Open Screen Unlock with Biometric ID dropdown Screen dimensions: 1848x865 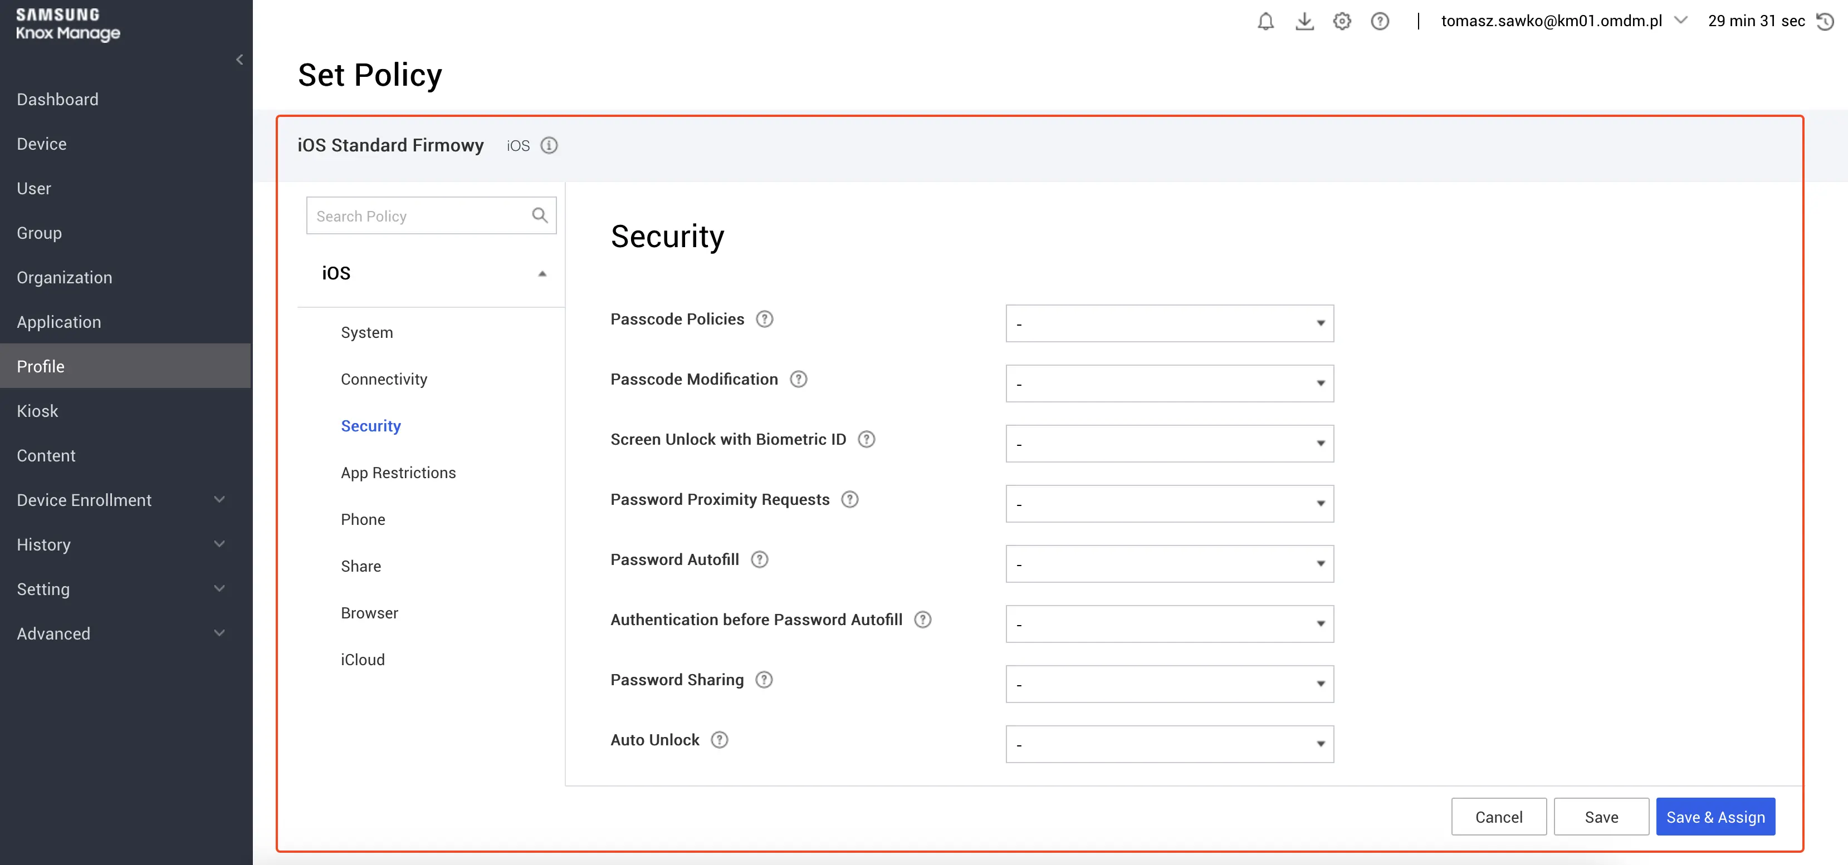(1170, 444)
